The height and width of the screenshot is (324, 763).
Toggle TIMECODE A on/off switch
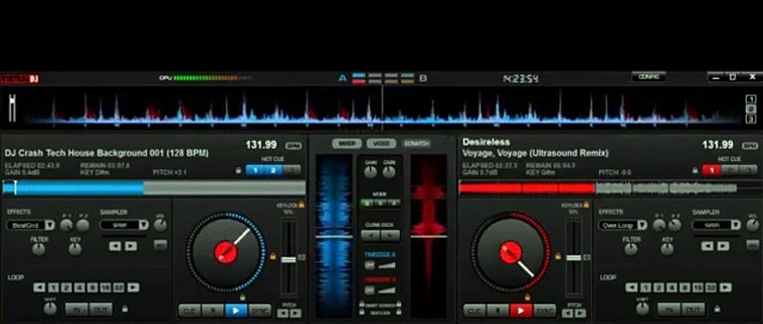click(370, 265)
